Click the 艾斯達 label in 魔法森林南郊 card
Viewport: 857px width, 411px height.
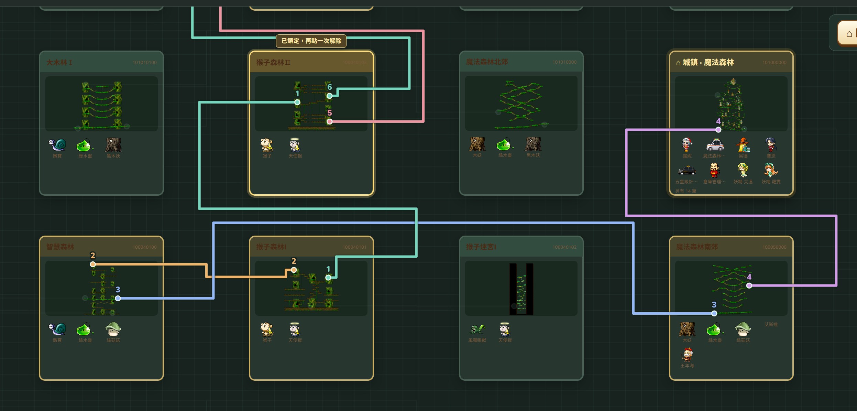(x=771, y=324)
